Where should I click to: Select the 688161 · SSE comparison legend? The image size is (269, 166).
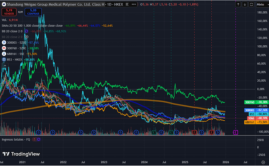(x=16, y=54)
